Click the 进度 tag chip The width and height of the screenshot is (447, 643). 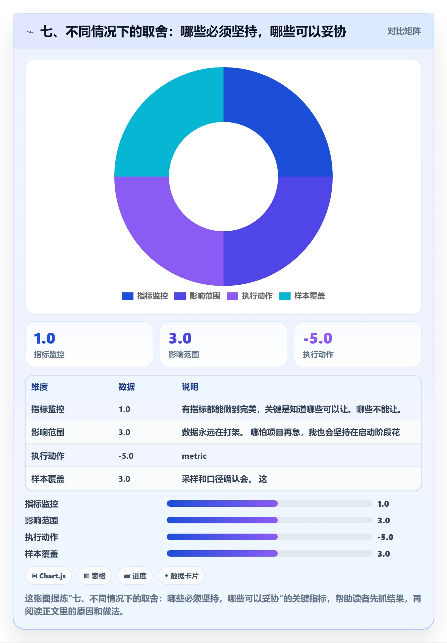point(135,576)
